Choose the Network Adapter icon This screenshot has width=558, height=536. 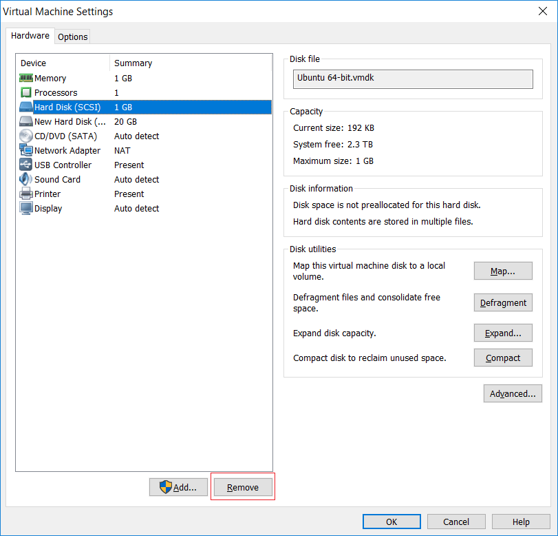click(26, 150)
